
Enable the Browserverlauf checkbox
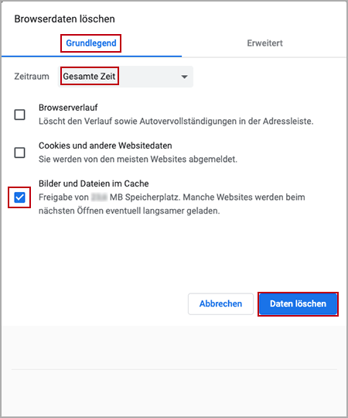19,115
